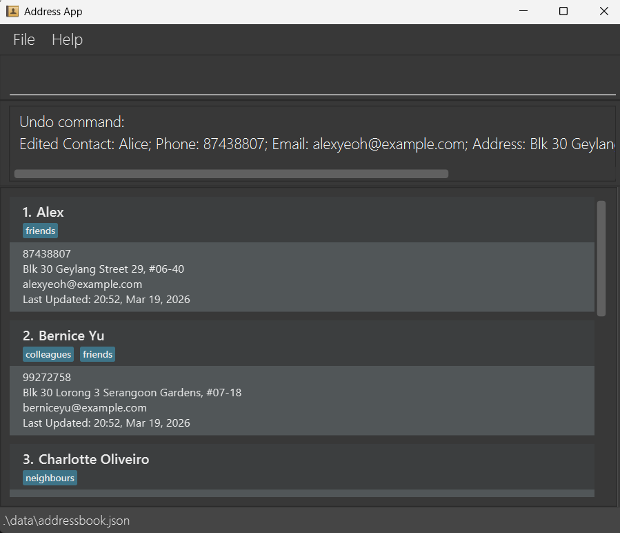Click the addressbook.json status bar path
Image resolution: width=620 pixels, height=533 pixels.
point(66,521)
